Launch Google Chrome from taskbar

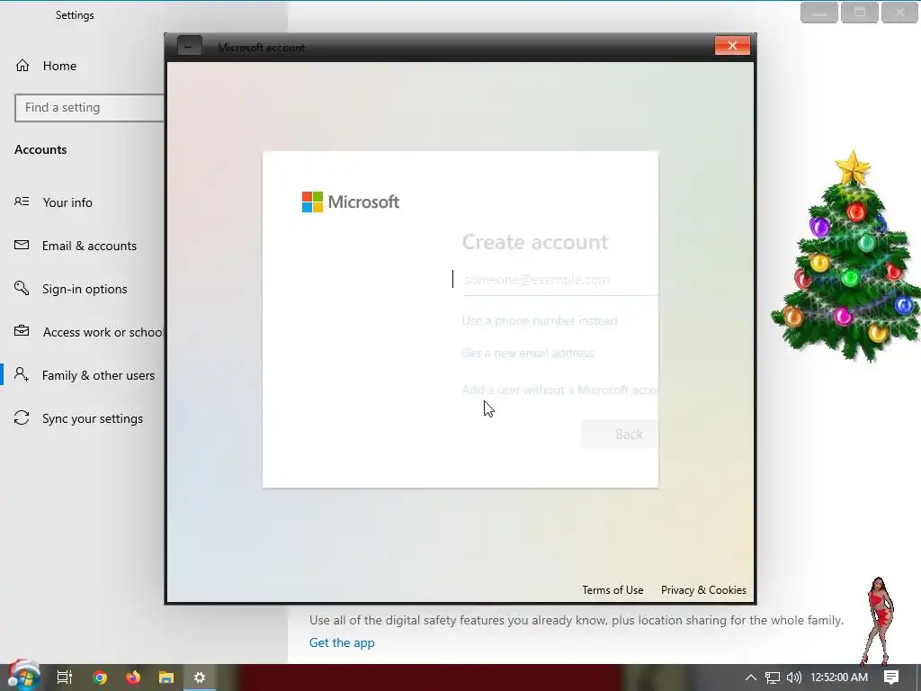[100, 678]
